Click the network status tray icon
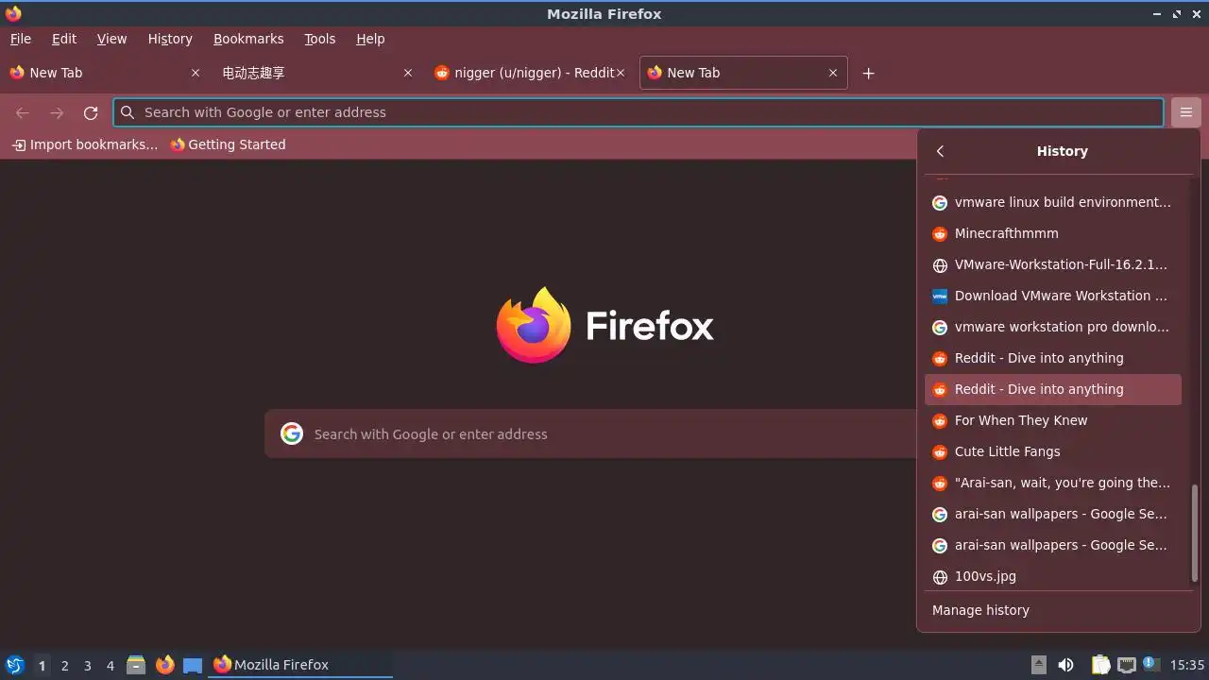 1126,665
